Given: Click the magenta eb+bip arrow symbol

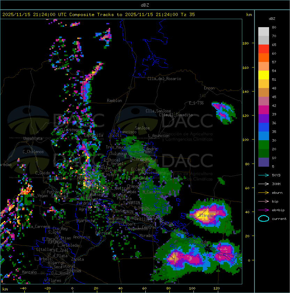Looking at the screenshot, I should (264, 210).
